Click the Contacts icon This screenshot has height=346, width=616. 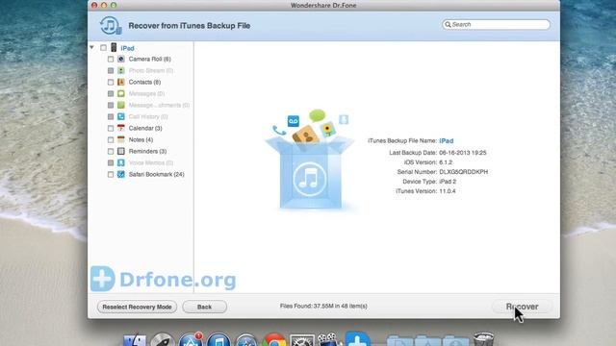(121, 82)
